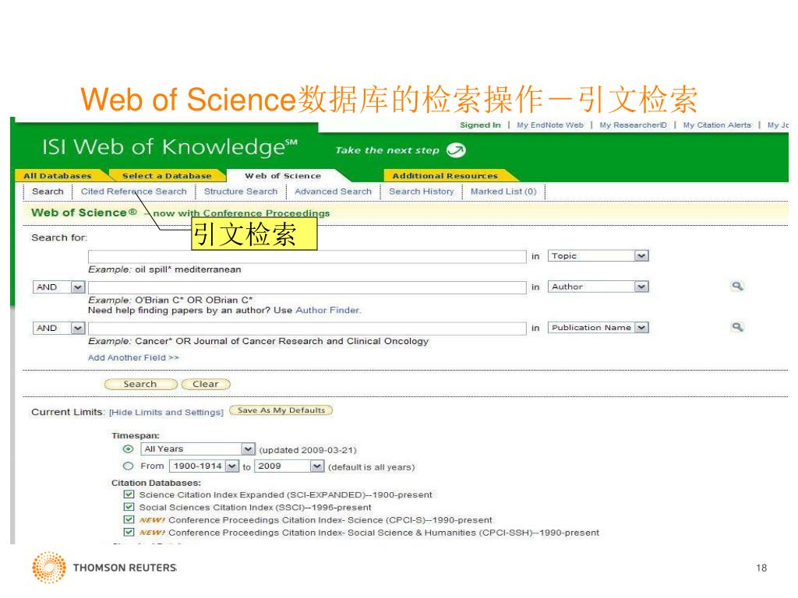Click into the Publication Name input field

pos(307,328)
